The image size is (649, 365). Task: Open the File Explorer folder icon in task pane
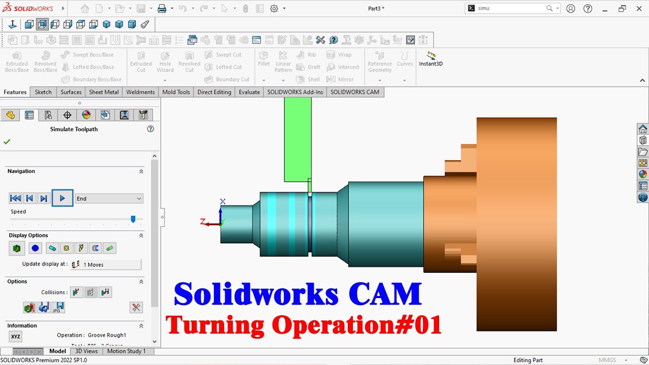coord(643,152)
